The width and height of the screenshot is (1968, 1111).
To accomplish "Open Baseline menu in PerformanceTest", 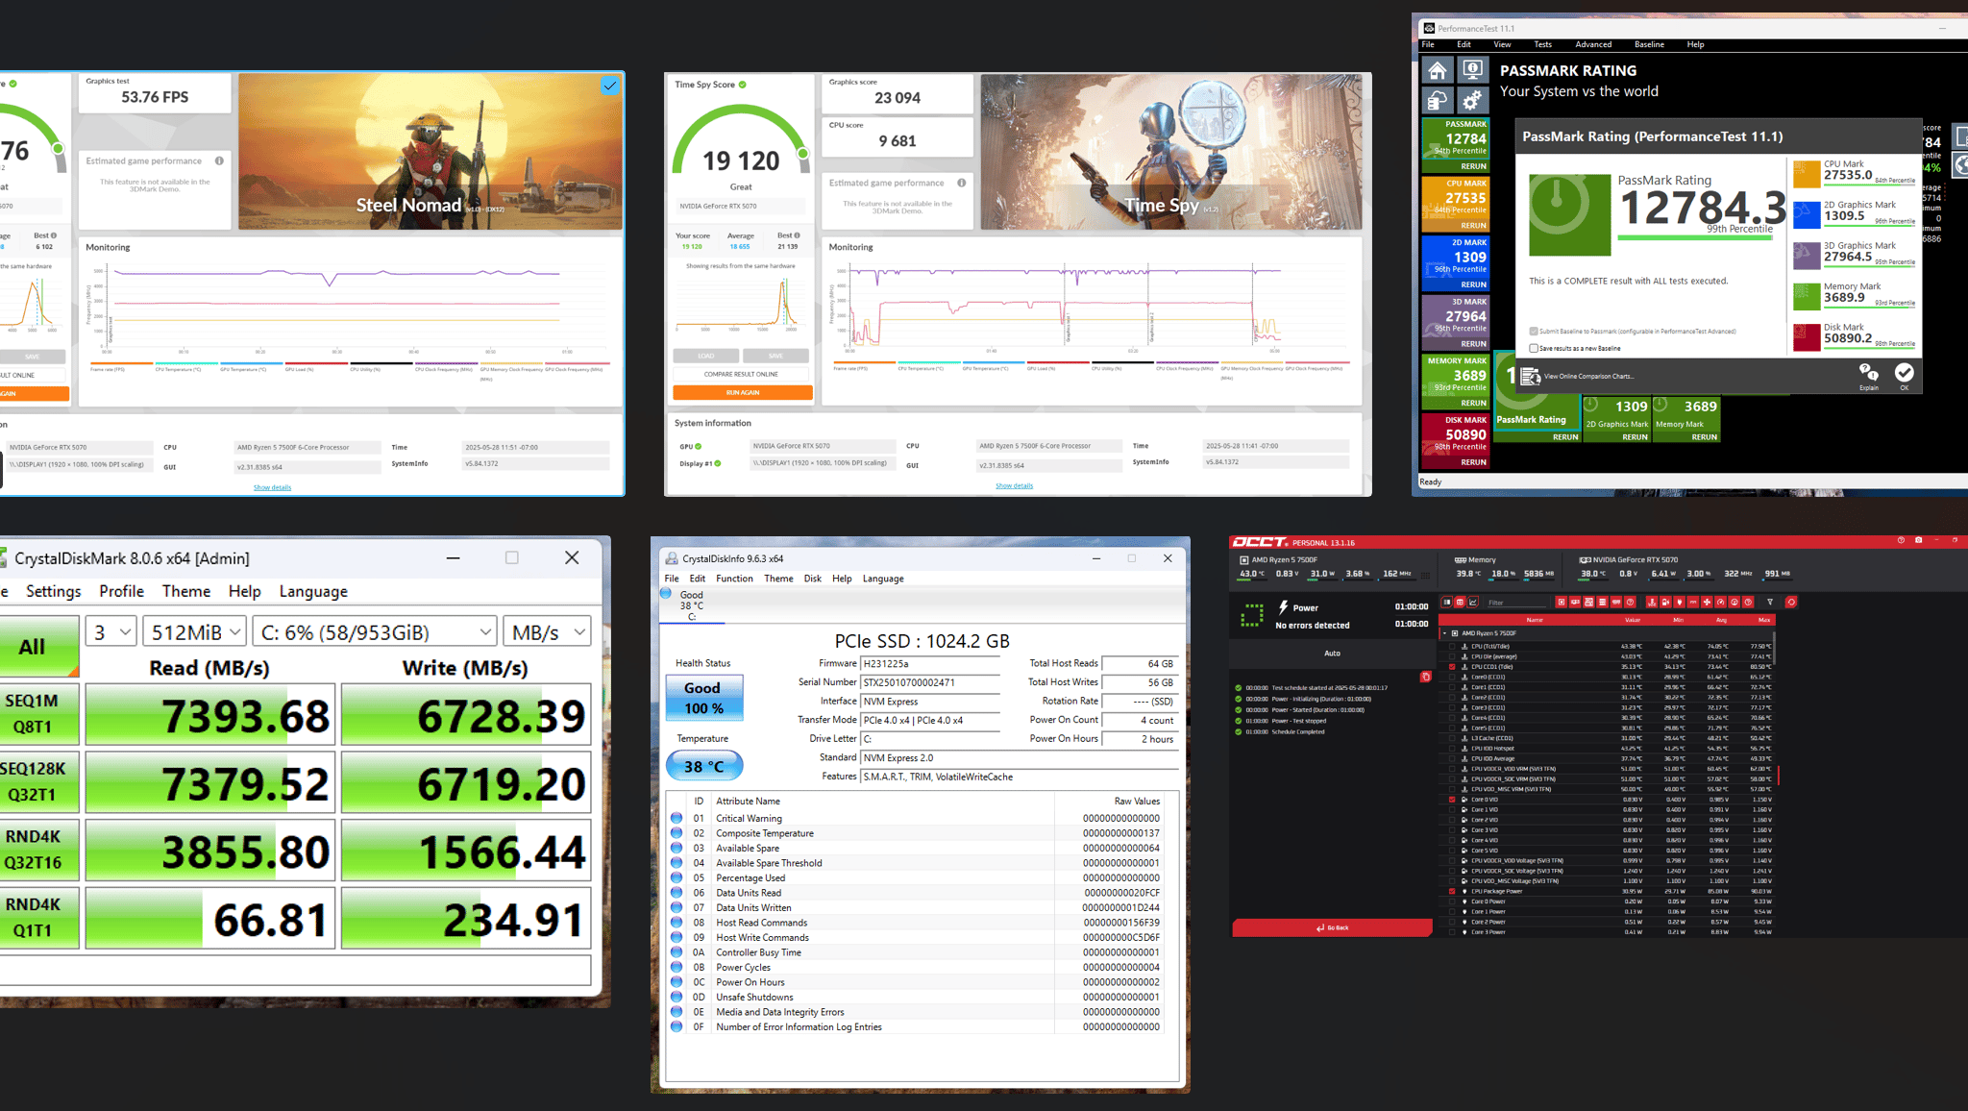I will [1649, 44].
